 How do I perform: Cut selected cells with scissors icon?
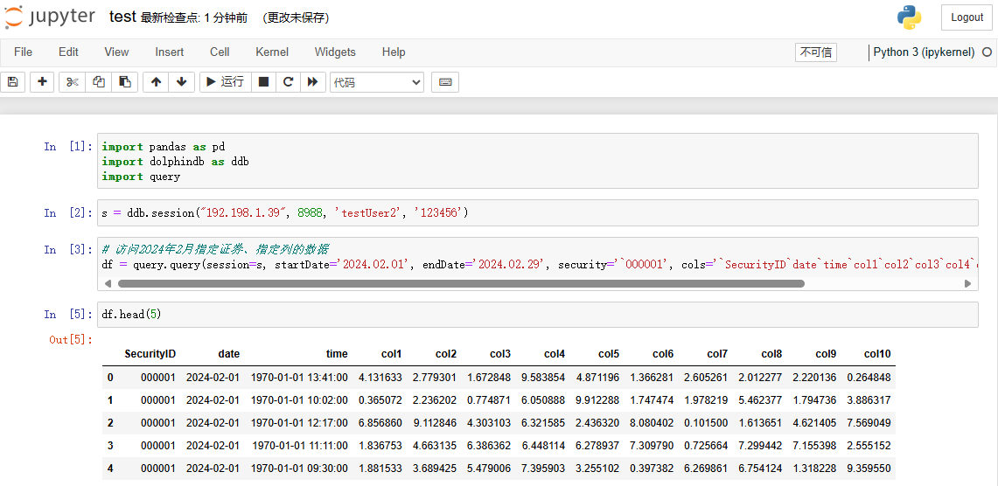click(72, 82)
